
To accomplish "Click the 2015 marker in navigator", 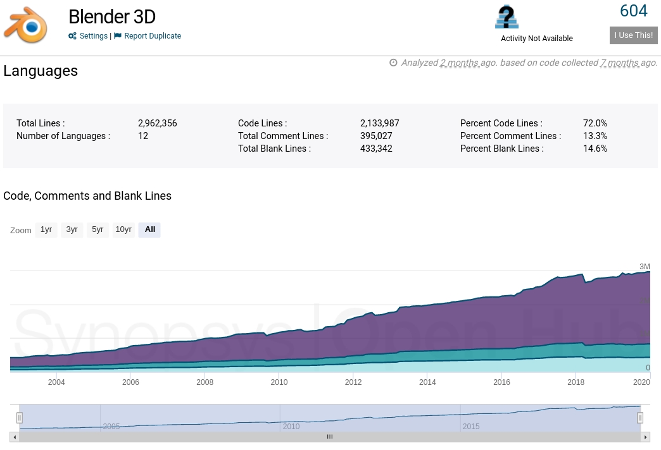I will click(471, 427).
